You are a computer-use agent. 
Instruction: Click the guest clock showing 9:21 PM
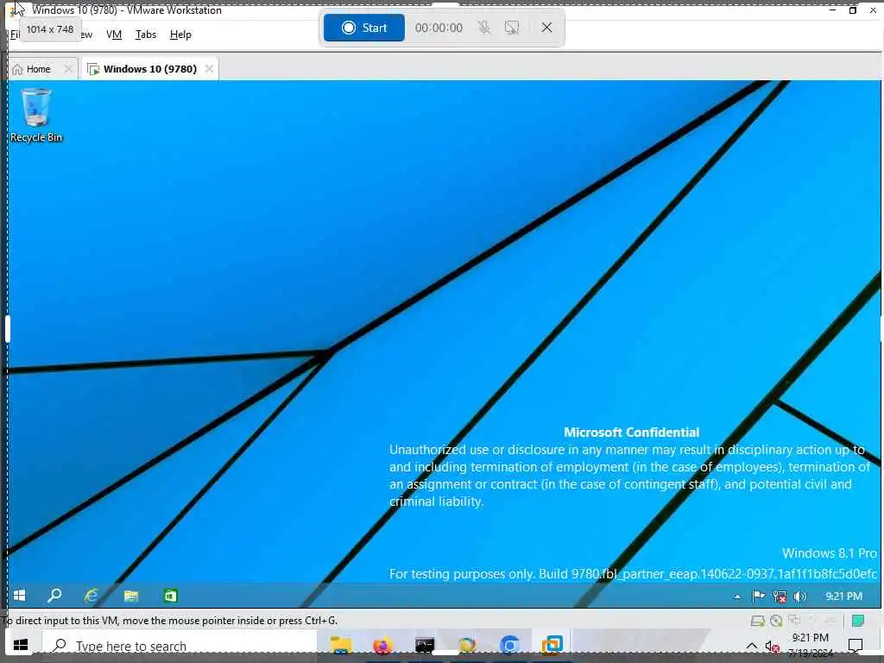point(843,596)
